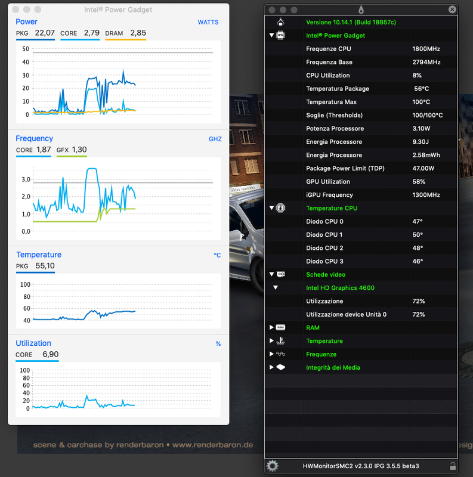Click the Temperature graph in Power Gadget
The height and width of the screenshot is (477, 473).
(x=119, y=301)
